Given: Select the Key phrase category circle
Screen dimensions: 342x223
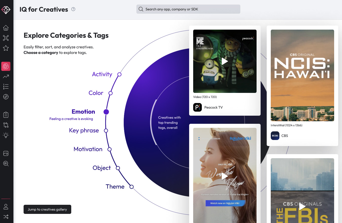Looking at the screenshot, I should [x=106, y=131].
